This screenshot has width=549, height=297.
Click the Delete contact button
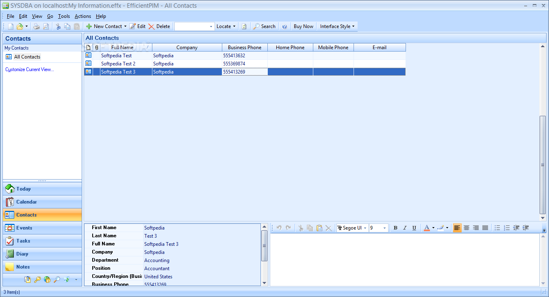point(159,26)
